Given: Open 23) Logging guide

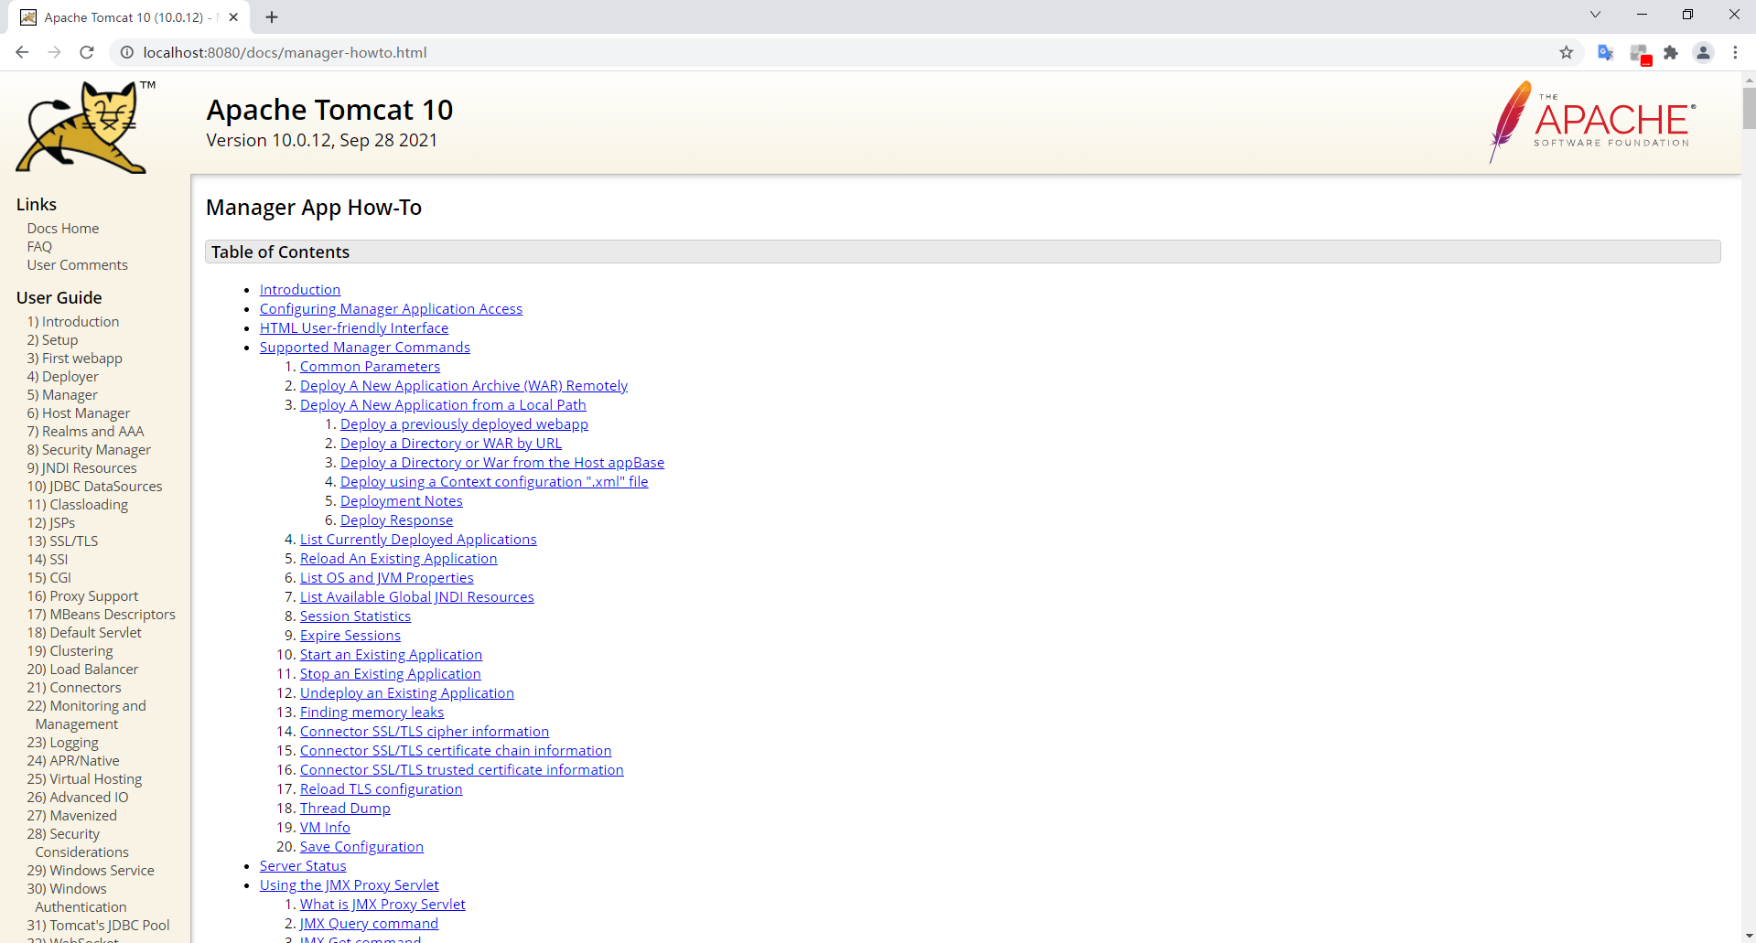Looking at the screenshot, I should [x=62, y=743].
